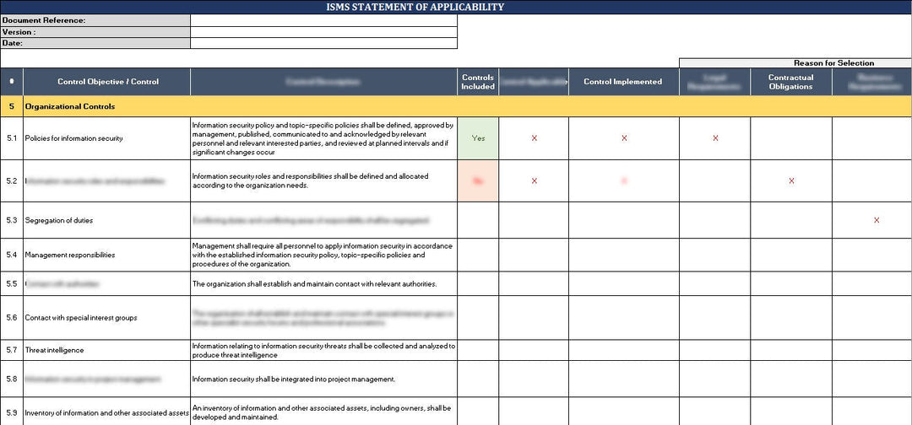Open the Yes dropdown for control 5.1
The height and width of the screenshot is (425, 912).
click(478, 138)
